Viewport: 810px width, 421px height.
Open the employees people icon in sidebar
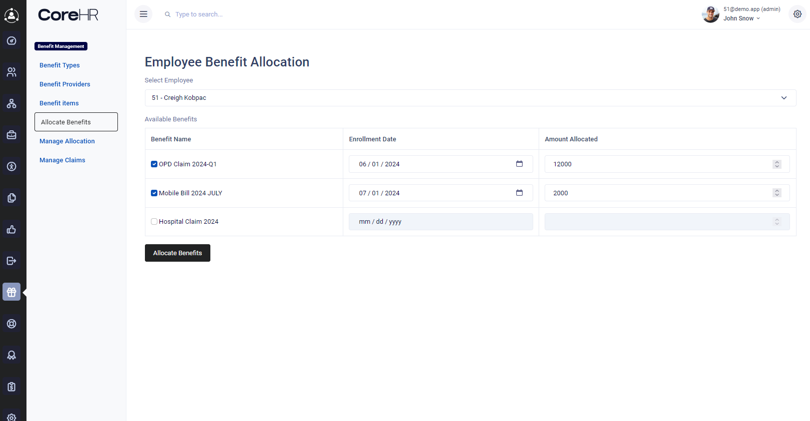(x=11, y=72)
